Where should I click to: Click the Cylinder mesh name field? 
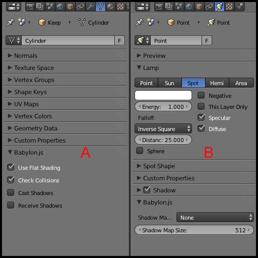coord(68,40)
